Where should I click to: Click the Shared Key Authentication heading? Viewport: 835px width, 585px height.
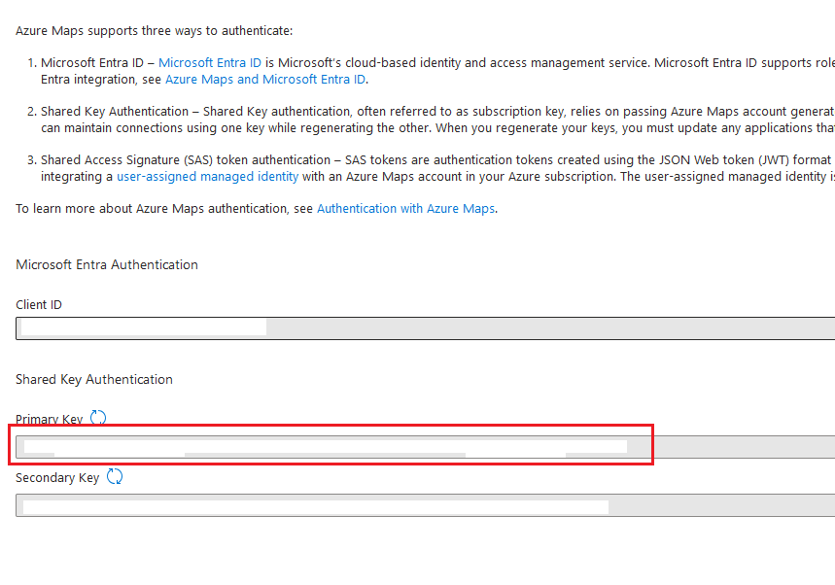tap(93, 379)
